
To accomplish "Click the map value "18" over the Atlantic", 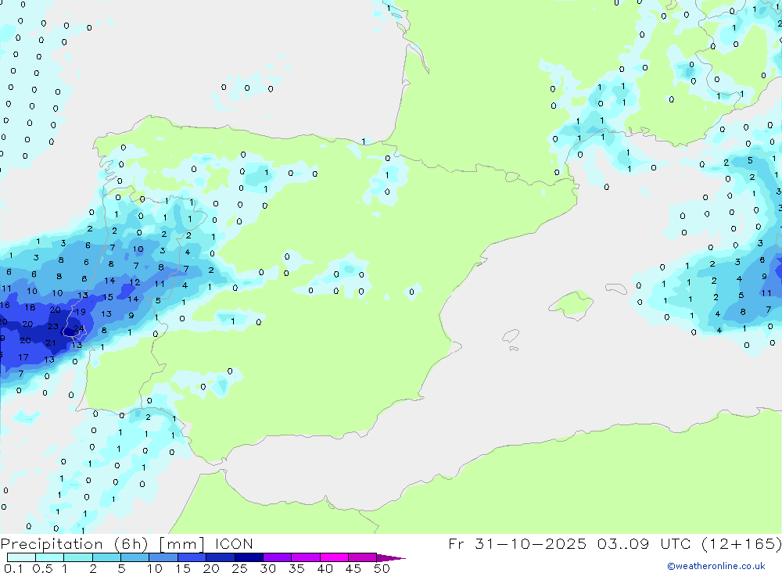I will point(30,308).
